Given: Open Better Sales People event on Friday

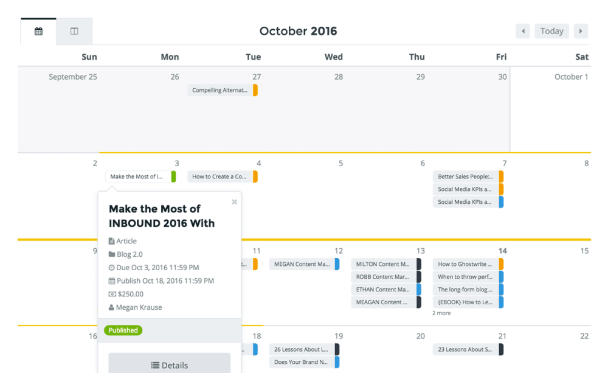Looking at the screenshot, I should click(468, 176).
